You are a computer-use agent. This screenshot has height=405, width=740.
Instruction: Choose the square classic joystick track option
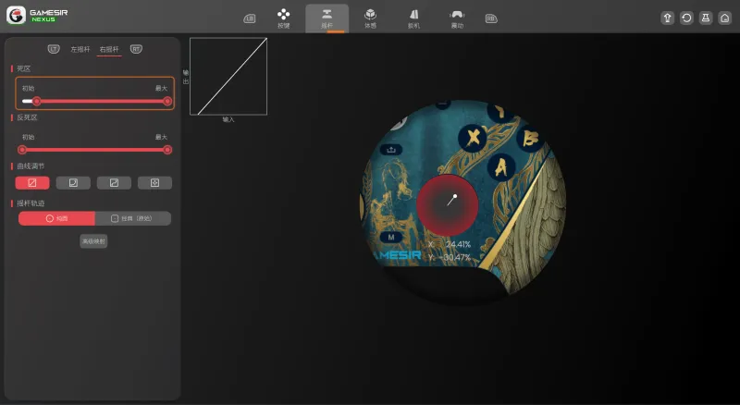tap(132, 218)
